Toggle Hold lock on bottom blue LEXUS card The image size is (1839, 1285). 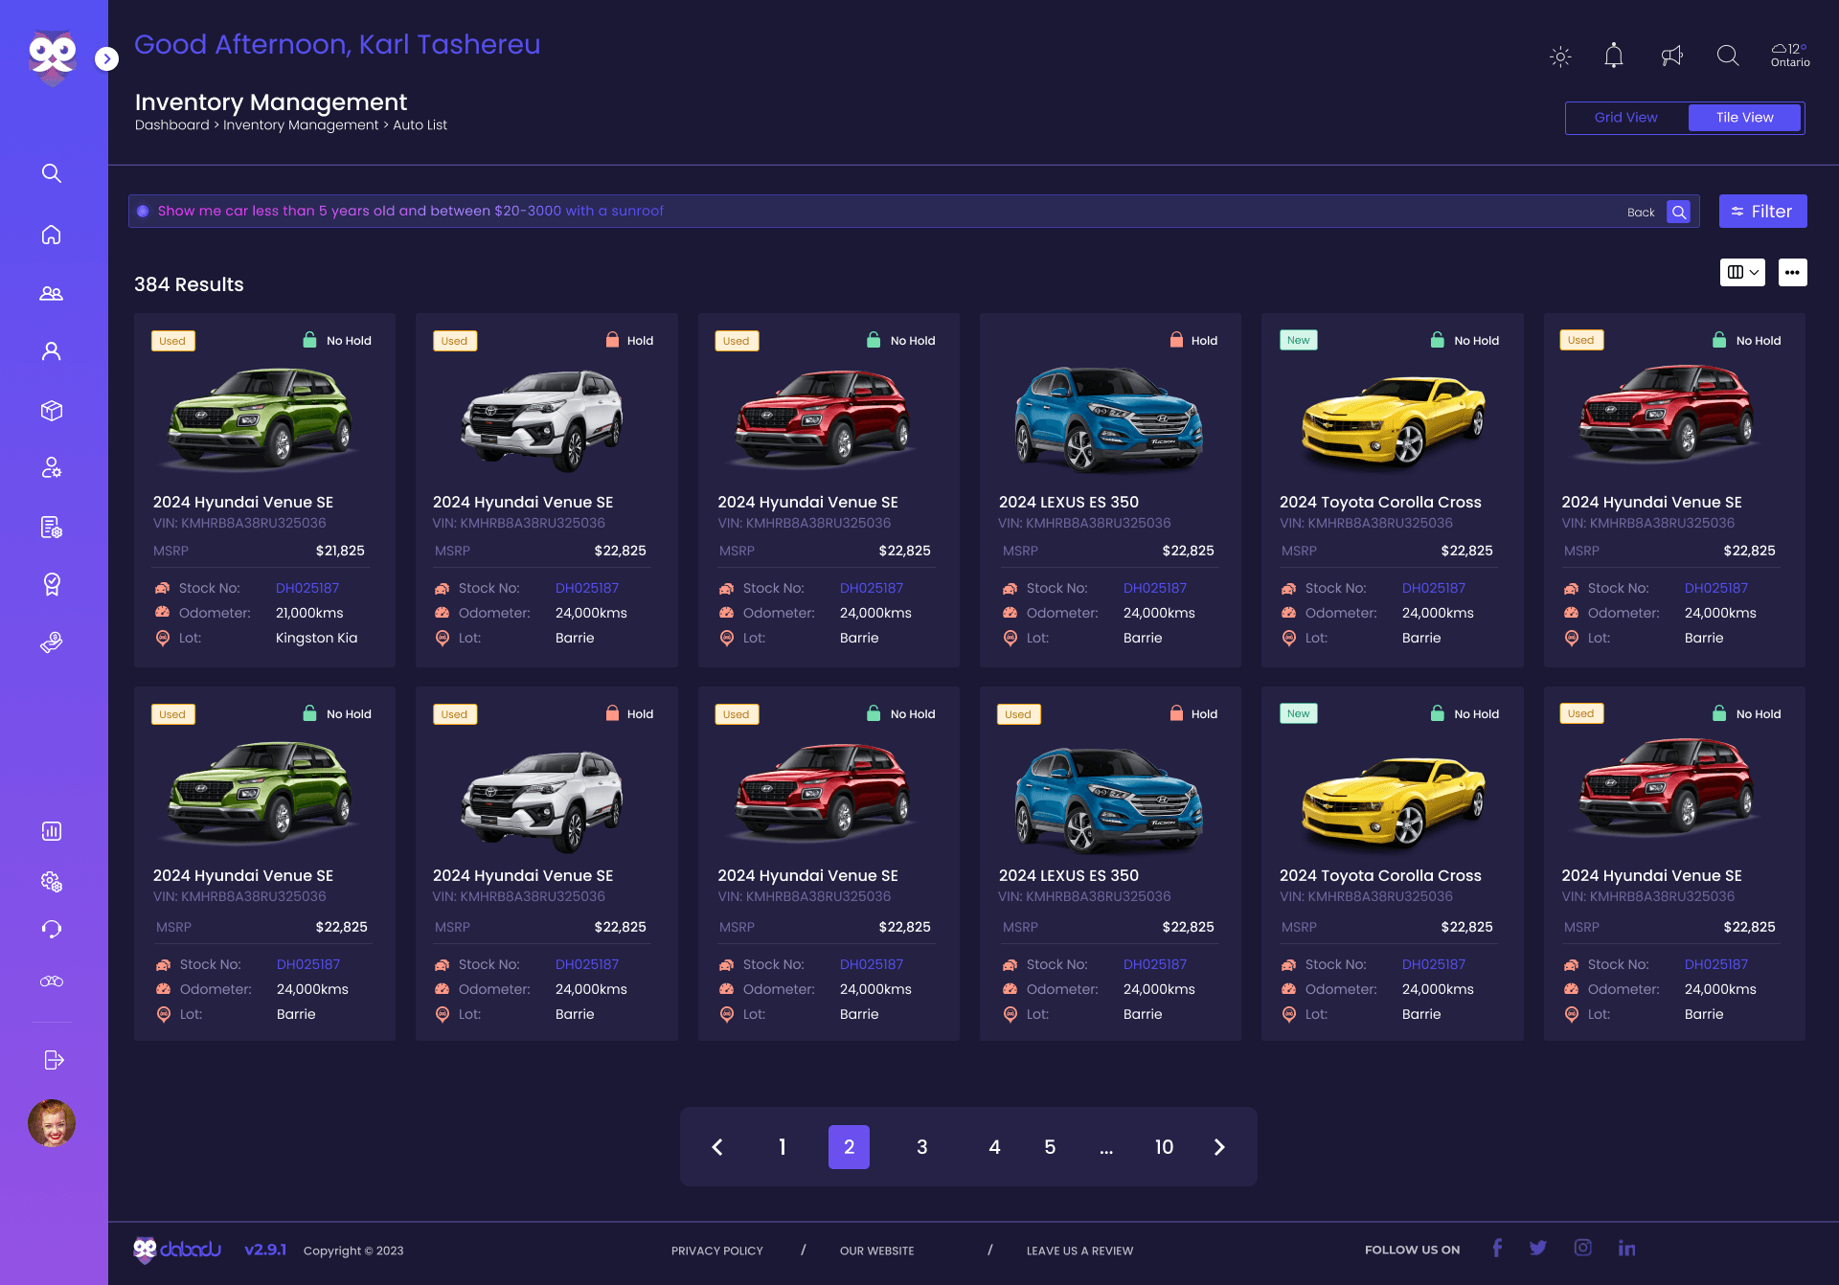tap(1176, 713)
